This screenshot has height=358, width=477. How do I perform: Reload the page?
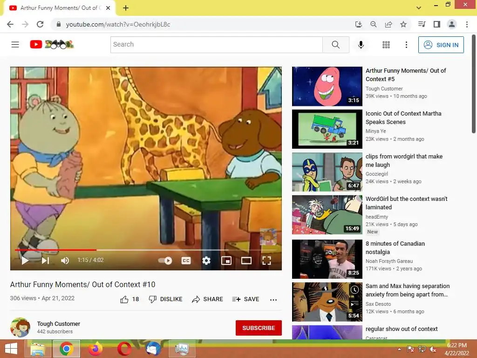40,24
